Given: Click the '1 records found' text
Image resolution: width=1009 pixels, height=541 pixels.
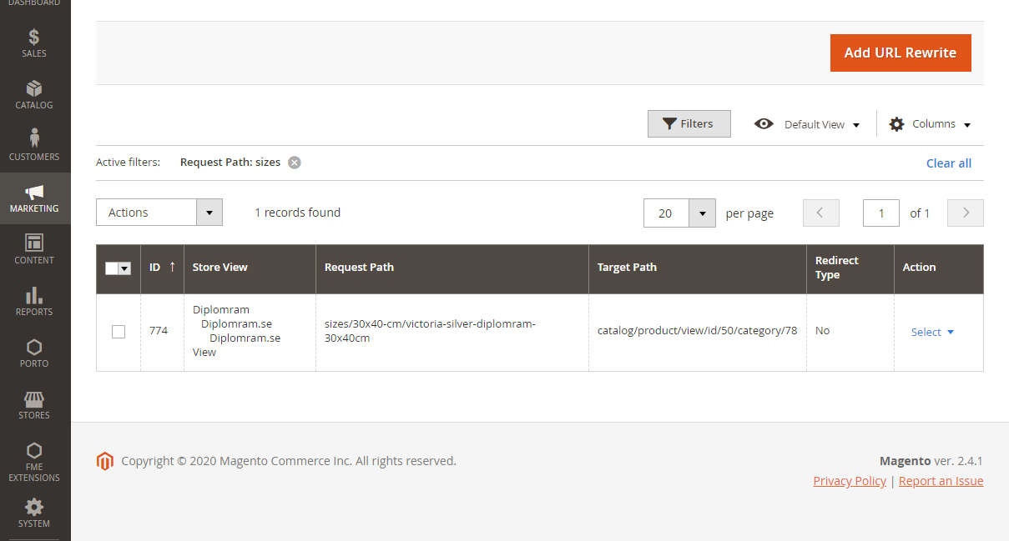Looking at the screenshot, I should 297,213.
